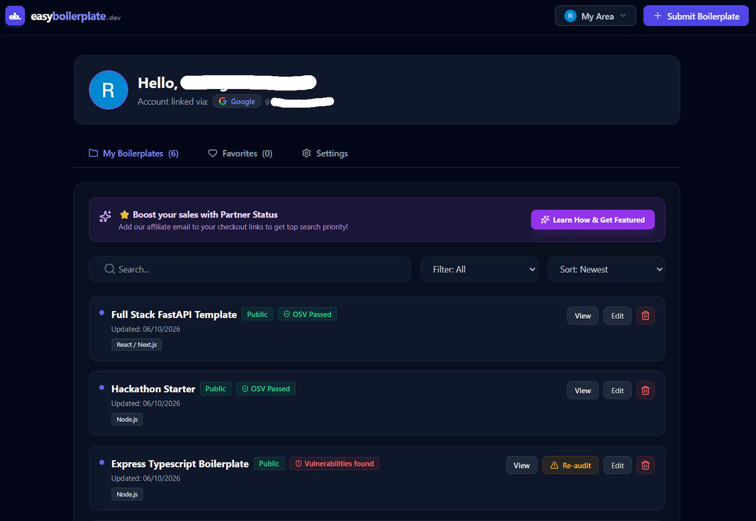This screenshot has height=521, width=756.
Task: Click the Full Stack FastAPI Template title
Action: [x=174, y=314]
